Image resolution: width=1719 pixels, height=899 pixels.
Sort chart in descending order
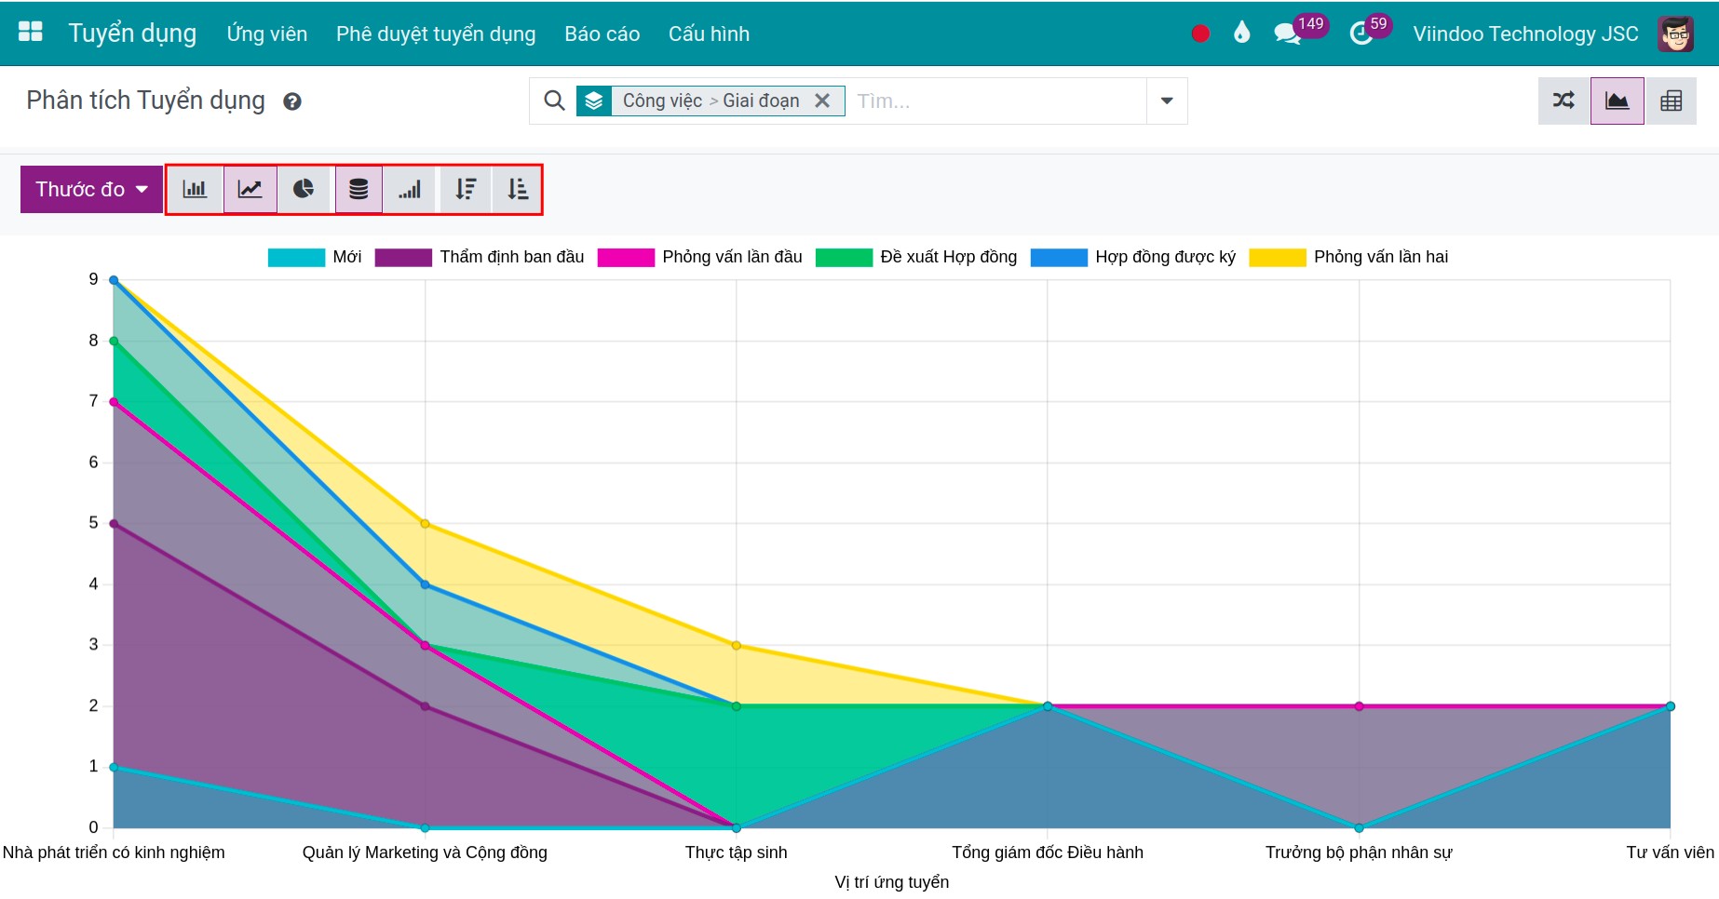(x=466, y=190)
